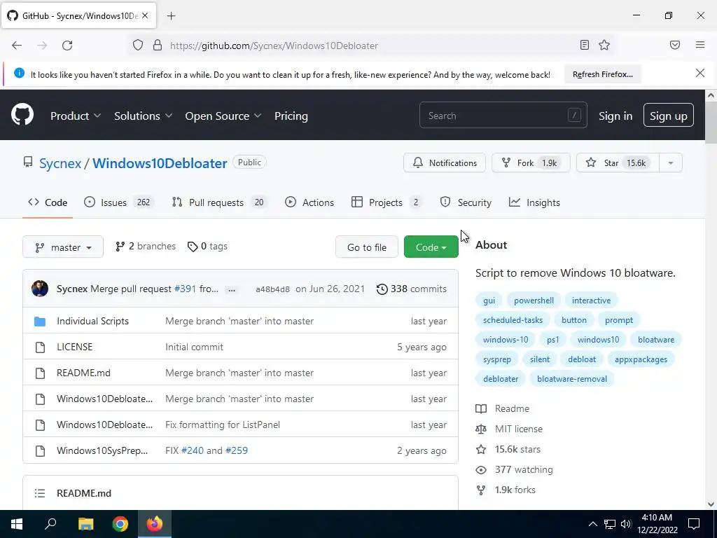View the 0 tags link

pos(207,246)
